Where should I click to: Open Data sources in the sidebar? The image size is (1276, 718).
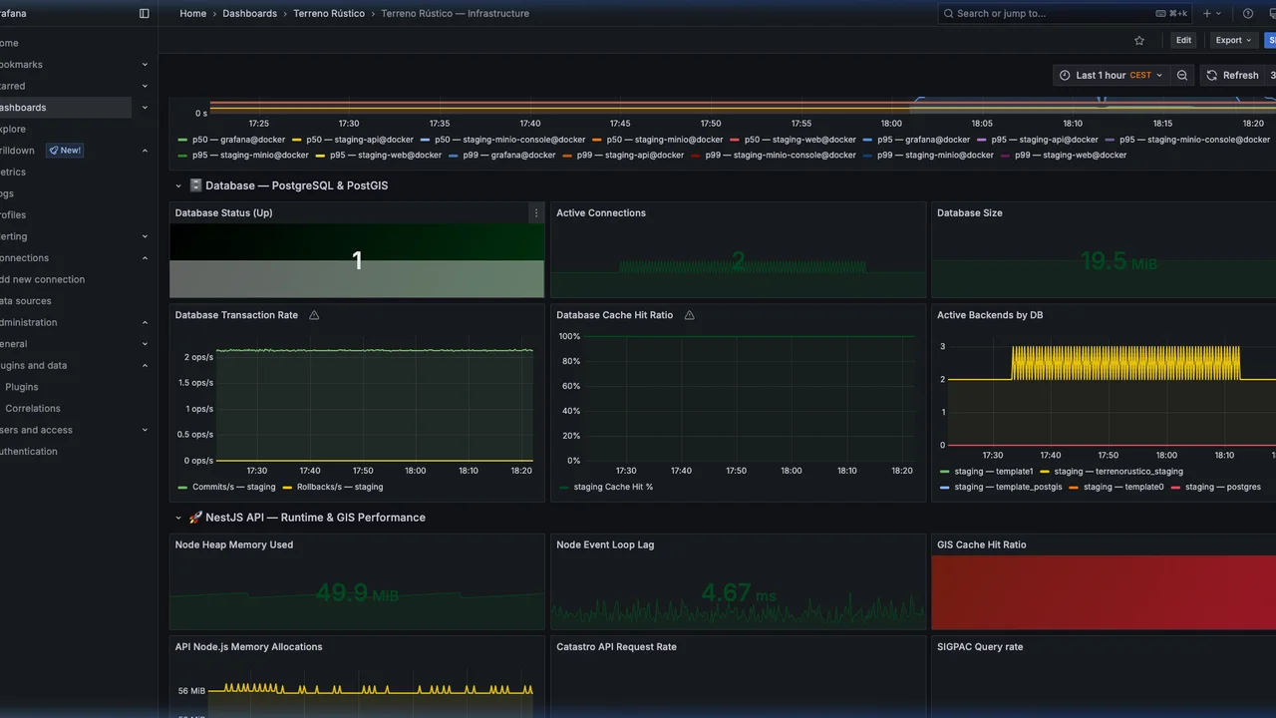[26, 301]
